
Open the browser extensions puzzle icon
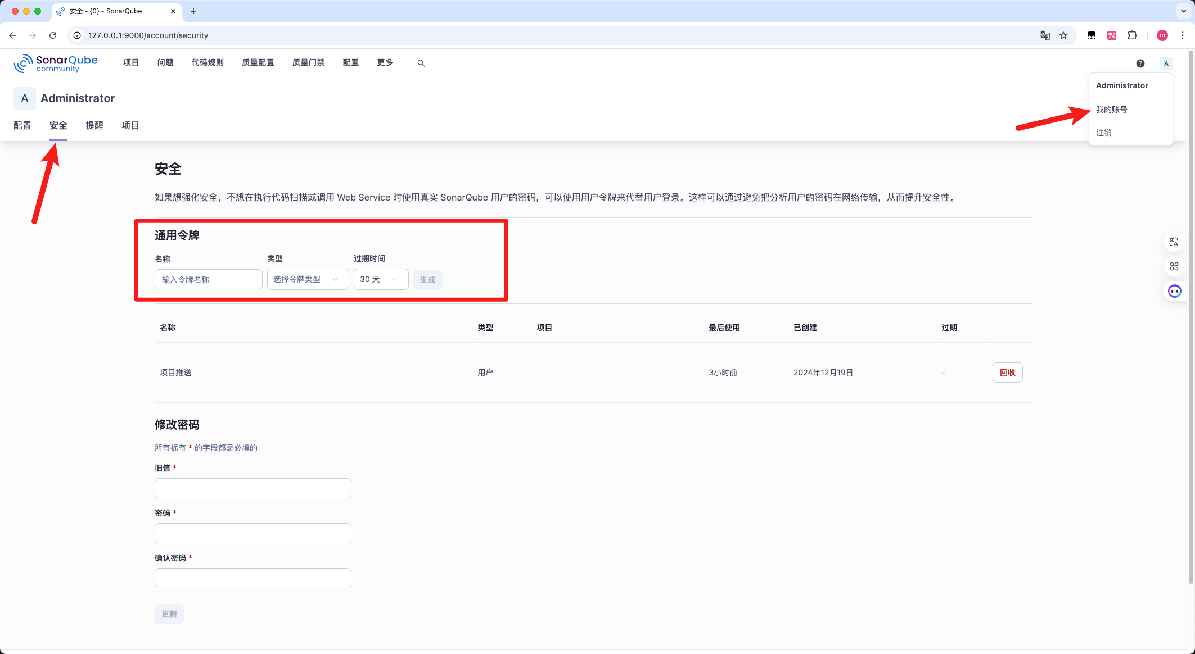click(x=1132, y=35)
